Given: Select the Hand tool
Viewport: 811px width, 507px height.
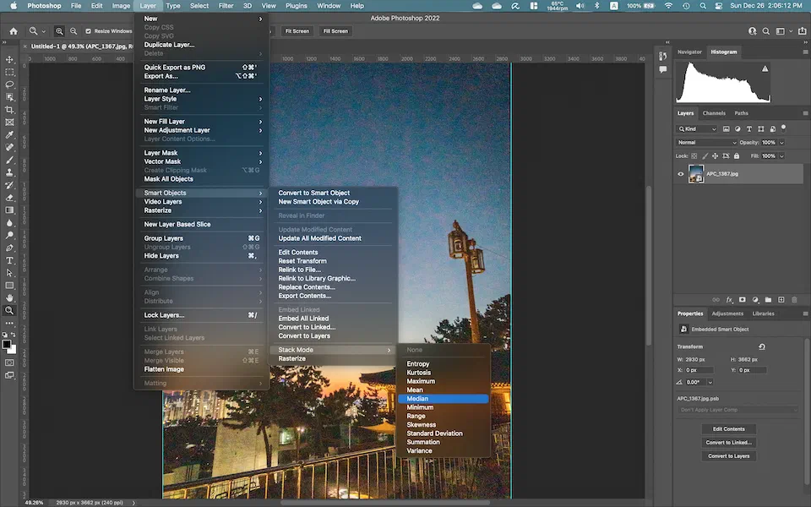Looking at the screenshot, I should [10, 297].
